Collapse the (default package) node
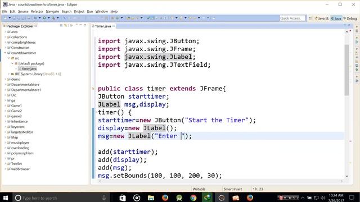This screenshot has height=202, width=360. click(12, 63)
